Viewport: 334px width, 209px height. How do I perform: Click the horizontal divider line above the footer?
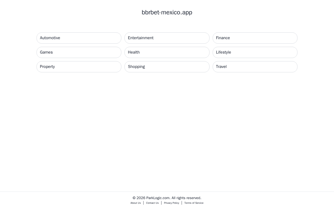tap(167, 191)
